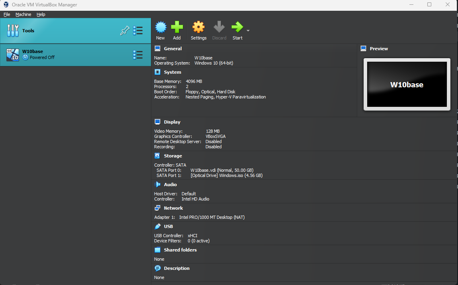Click the Display section screen icon
The width and height of the screenshot is (458, 285).
(x=157, y=122)
